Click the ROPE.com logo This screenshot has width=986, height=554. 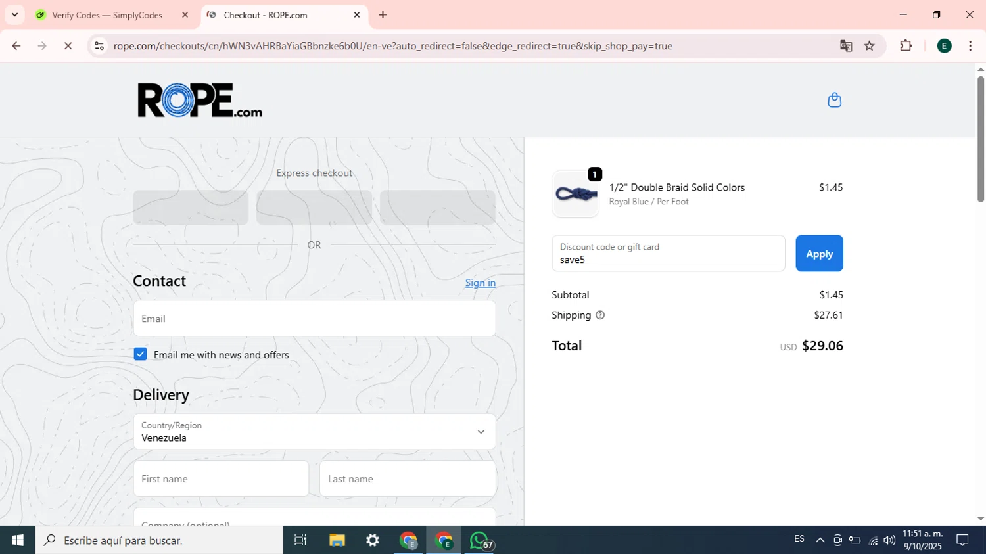[200, 100]
